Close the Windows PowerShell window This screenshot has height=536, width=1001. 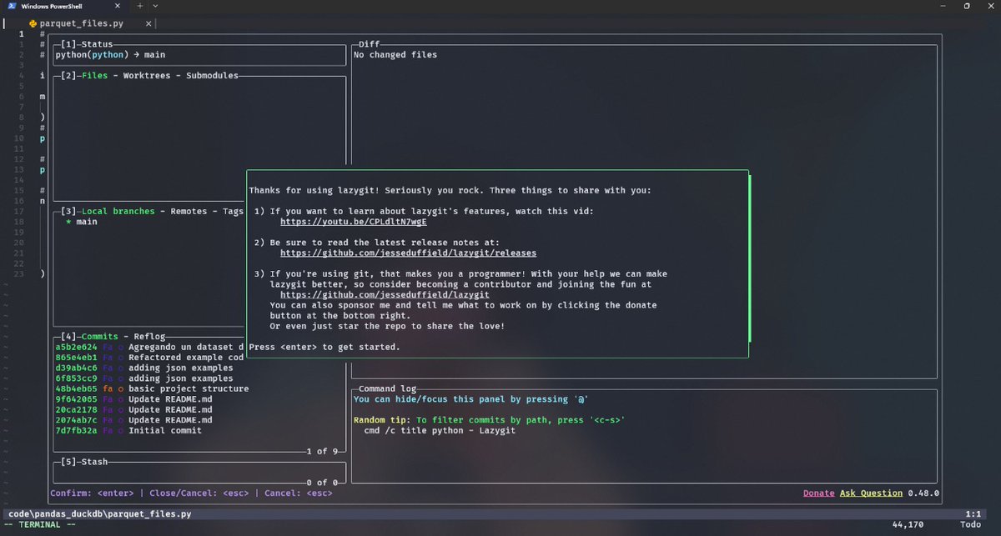pos(989,6)
